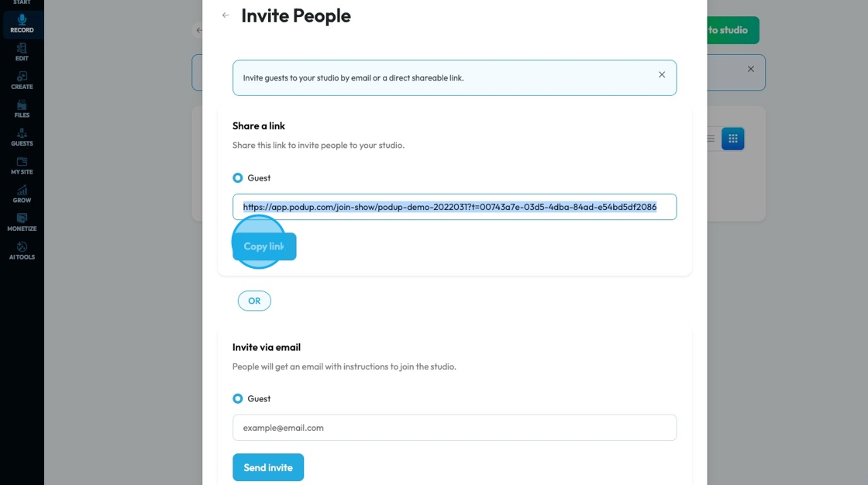Screen dimensions: 868x485
Task: Open My Site from sidebar
Action: point(22,166)
